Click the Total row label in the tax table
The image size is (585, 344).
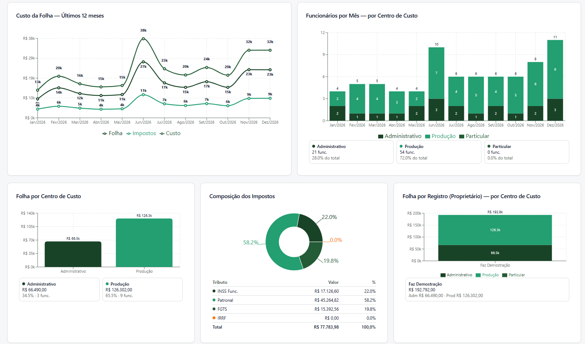tap(217, 327)
